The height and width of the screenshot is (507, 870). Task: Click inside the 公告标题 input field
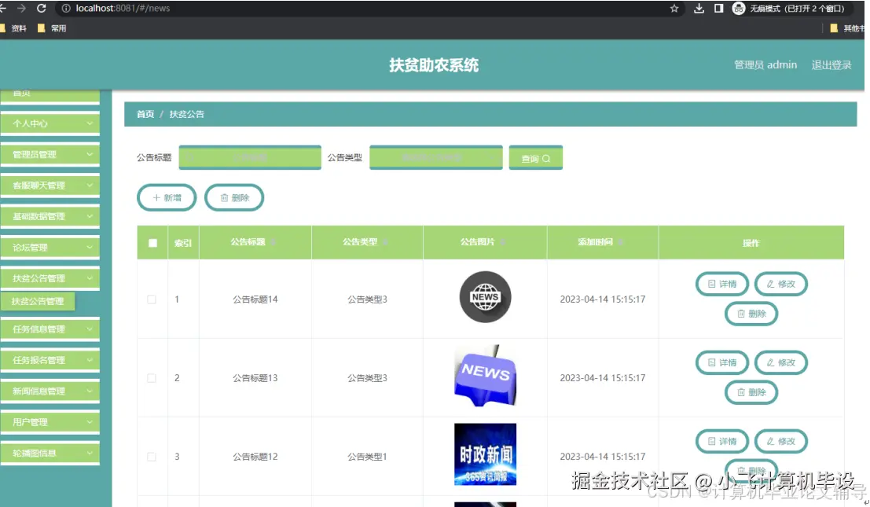tap(249, 157)
